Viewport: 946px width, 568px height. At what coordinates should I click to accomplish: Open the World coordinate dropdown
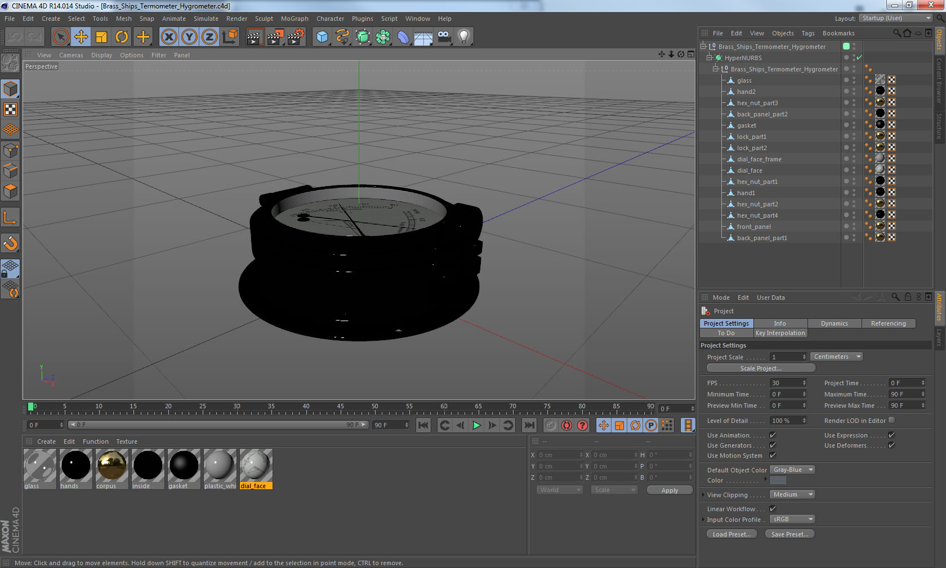point(560,490)
